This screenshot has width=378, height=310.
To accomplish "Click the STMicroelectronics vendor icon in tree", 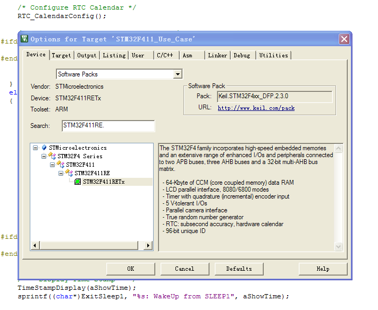I will (44, 148).
